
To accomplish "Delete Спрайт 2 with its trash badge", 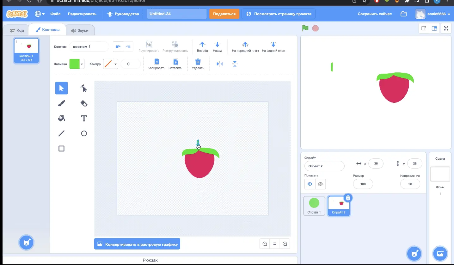I will click(348, 198).
